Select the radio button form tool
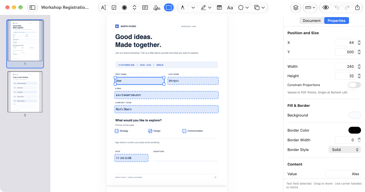This screenshot has height=192, width=365. (124, 8)
